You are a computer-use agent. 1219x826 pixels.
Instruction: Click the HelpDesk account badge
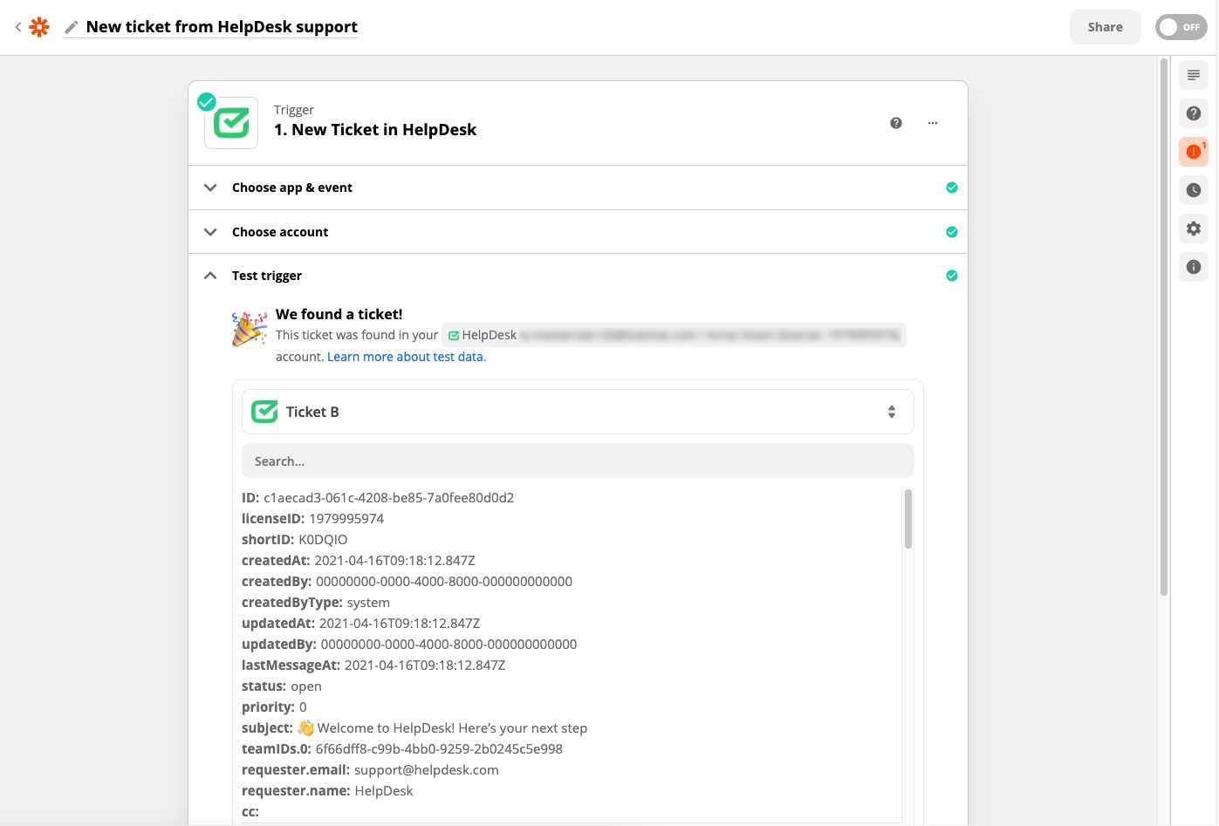pyautogui.click(x=674, y=335)
